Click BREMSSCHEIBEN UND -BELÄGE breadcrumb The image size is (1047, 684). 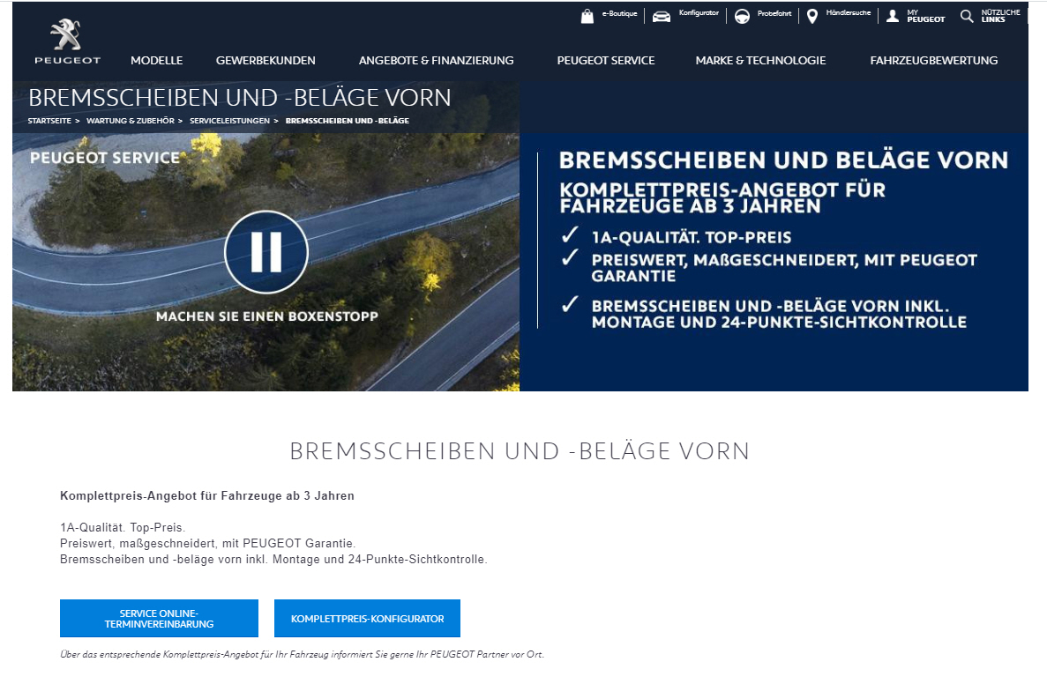348,121
